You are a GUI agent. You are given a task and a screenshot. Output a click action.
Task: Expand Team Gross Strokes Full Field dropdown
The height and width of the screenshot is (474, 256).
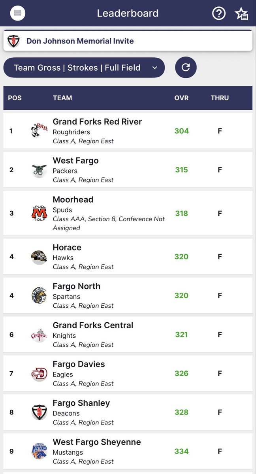point(84,68)
